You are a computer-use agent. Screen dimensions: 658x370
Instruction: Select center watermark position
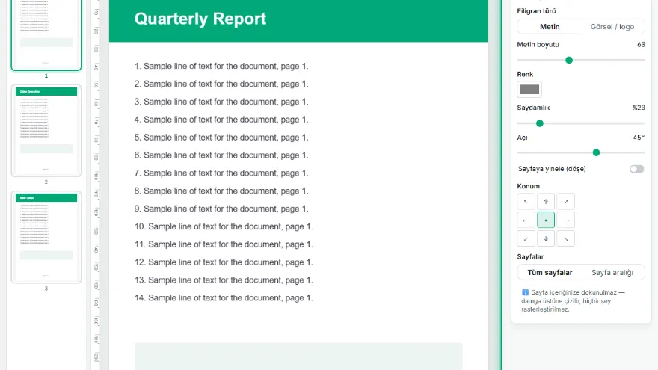point(546,221)
